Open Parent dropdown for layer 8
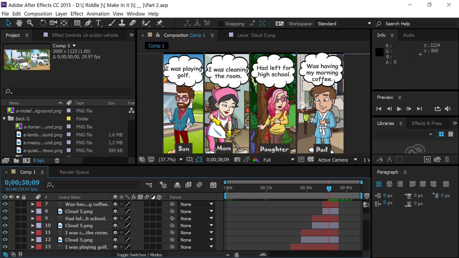The height and width of the screenshot is (258, 459). point(197,211)
